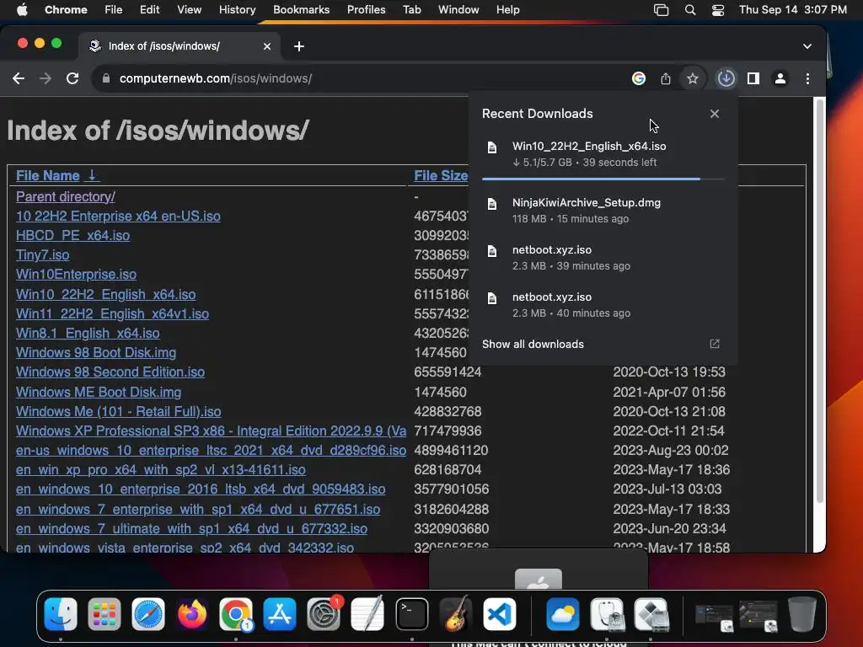863x647 pixels.
Task: Open the downloads page via external-link icon
Action: click(x=715, y=344)
